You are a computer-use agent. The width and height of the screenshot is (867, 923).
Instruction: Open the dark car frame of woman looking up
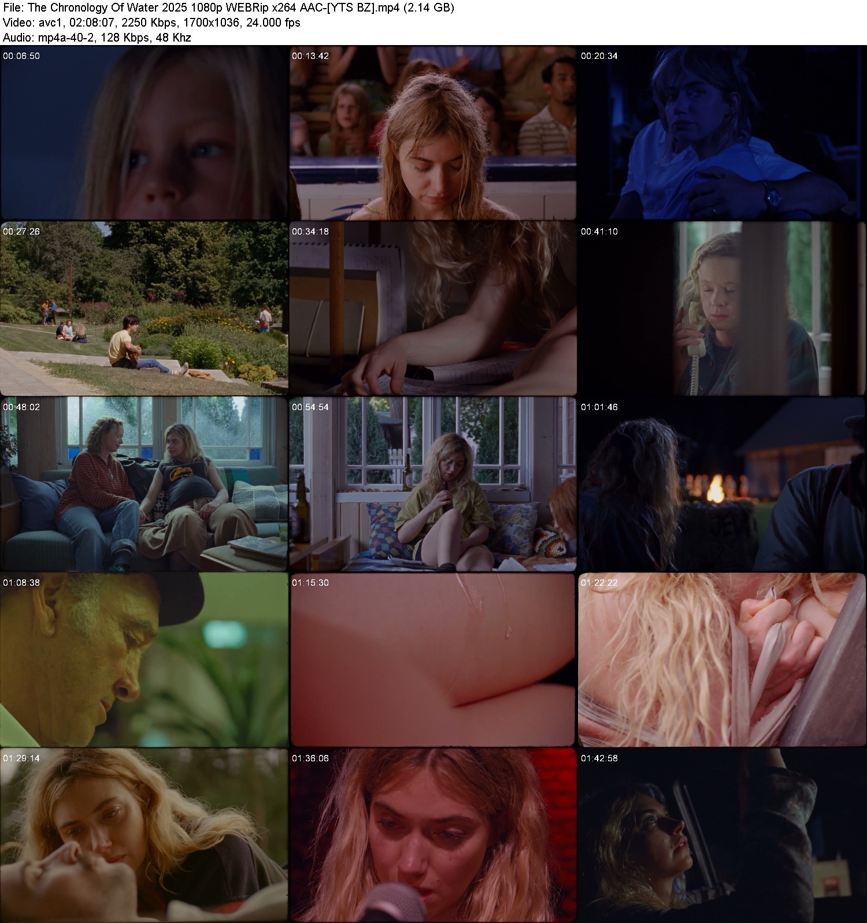tap(722, 835)
